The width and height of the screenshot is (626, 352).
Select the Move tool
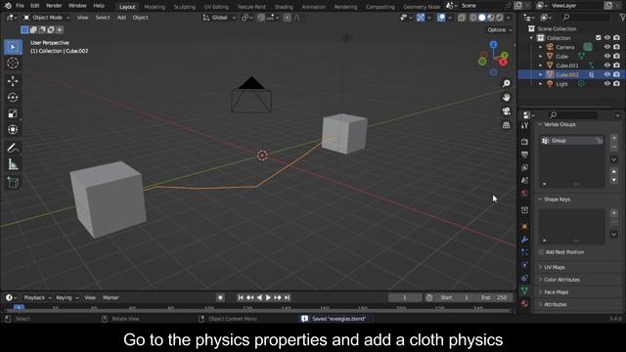pos(13,81)
